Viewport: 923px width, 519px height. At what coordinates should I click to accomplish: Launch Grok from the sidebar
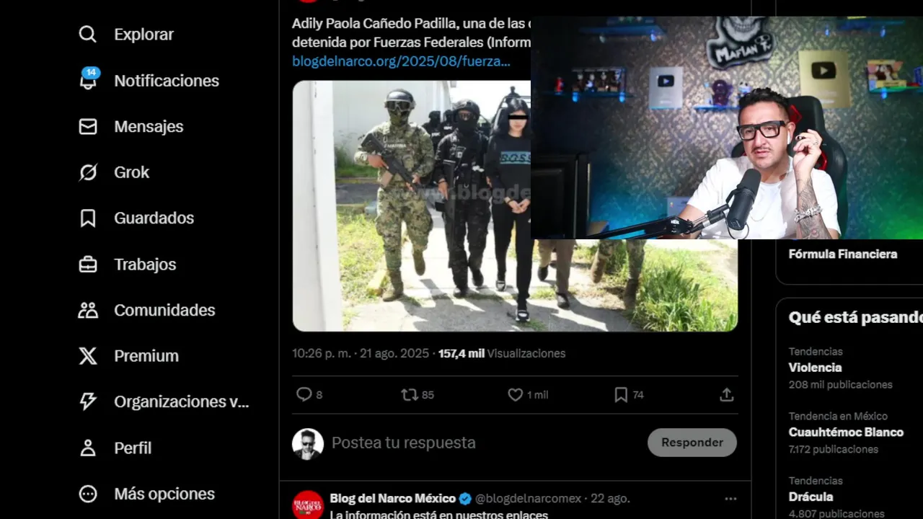tap(87, 172)
